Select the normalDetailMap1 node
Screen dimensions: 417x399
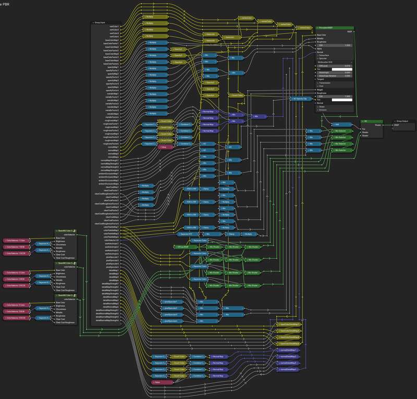(x=288, y=350)
